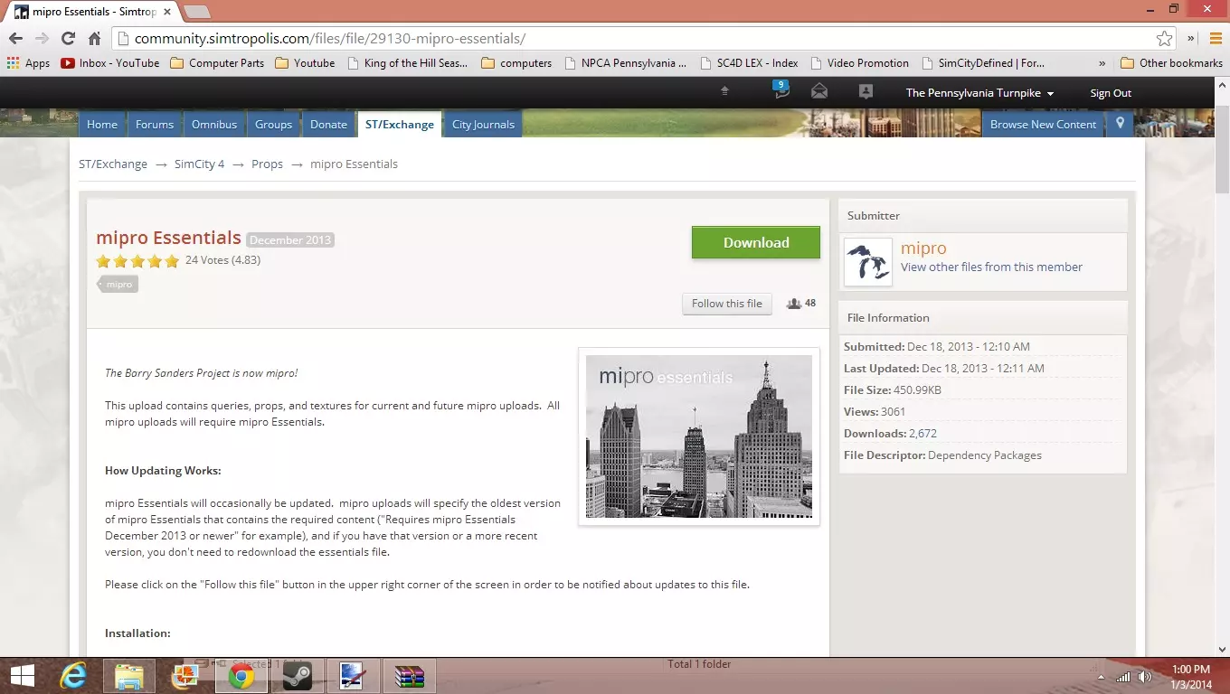Click the ST/Exchange breadcrumb link
The width and height of the screenshot is (1230, 694).
(113, 164)
